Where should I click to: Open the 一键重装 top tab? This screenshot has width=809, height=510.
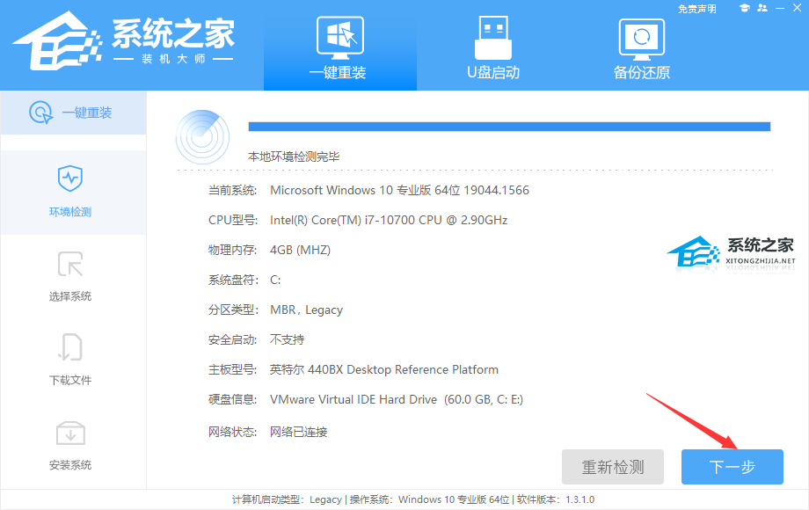[340, 47]
